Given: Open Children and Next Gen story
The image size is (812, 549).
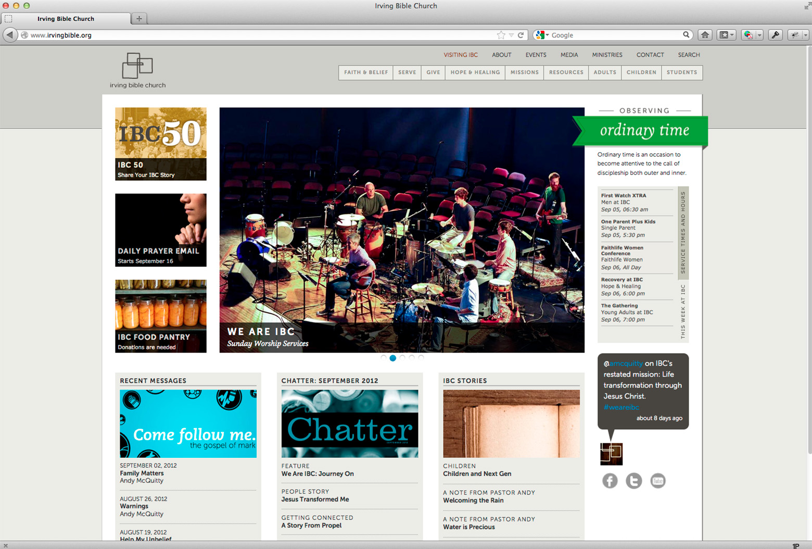Looking at the screenshot, I should (x=477, y=474).
